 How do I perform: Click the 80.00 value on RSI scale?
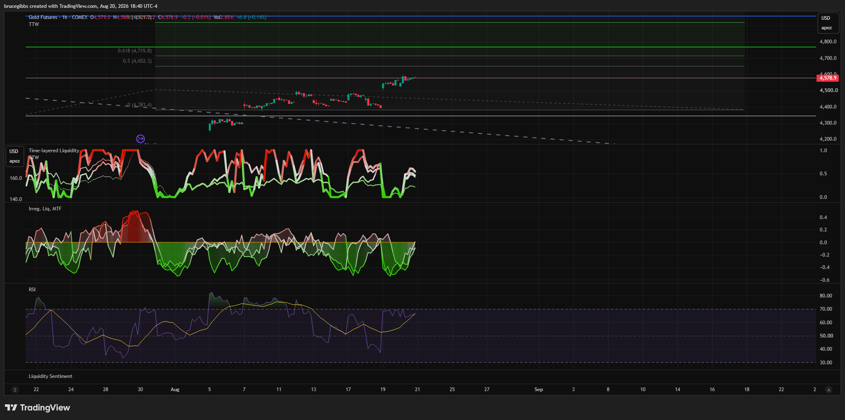[826, 296]
